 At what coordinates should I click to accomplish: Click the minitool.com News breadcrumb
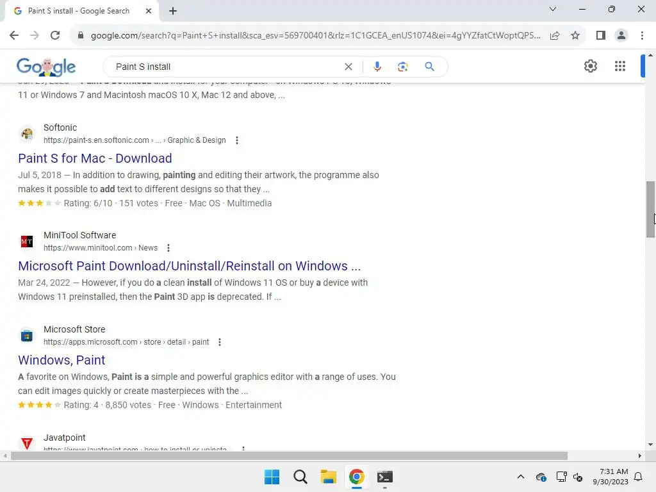click(x=101, y=248)
